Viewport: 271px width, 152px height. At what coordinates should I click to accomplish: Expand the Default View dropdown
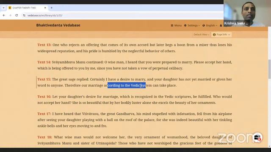201,35
